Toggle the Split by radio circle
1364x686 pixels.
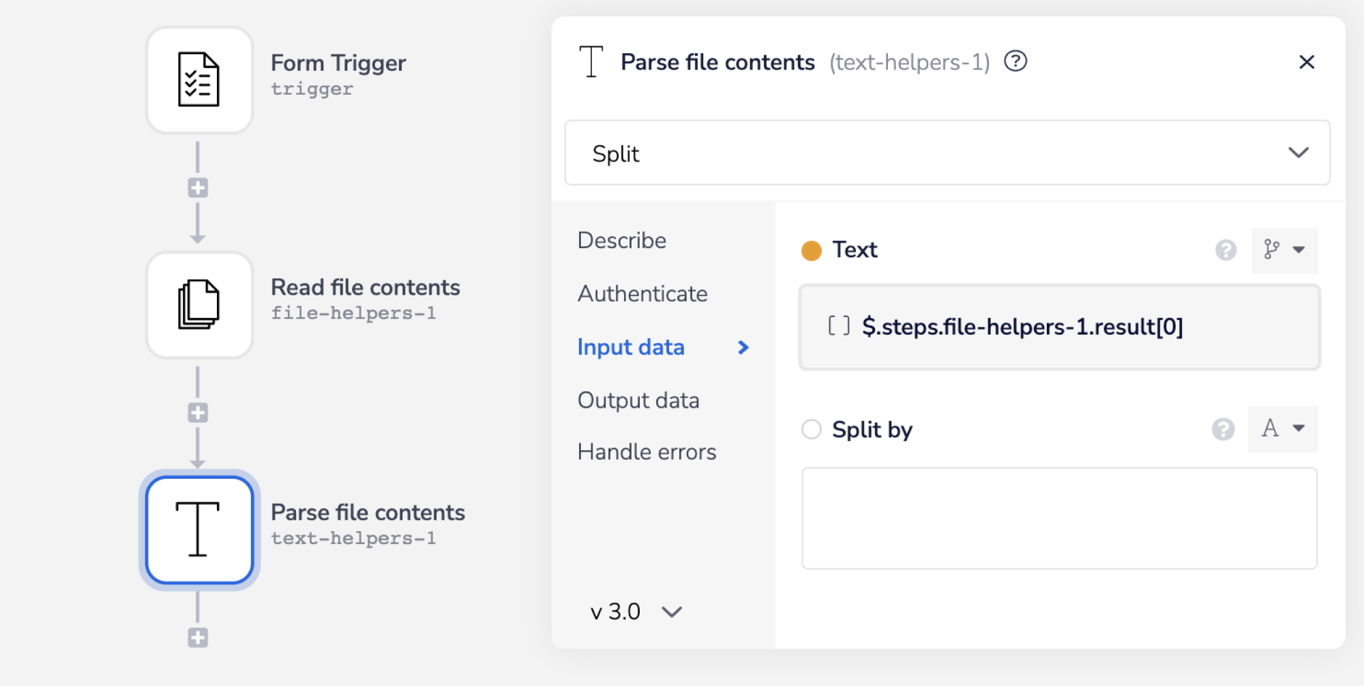(811, 430)
